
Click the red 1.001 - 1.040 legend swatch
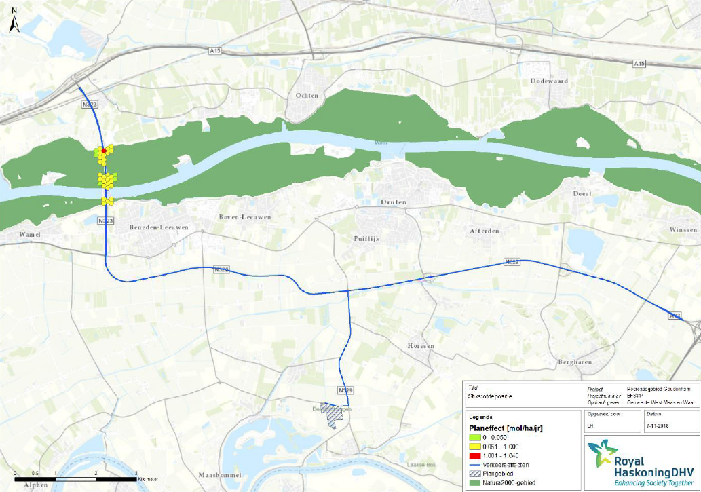475,456
